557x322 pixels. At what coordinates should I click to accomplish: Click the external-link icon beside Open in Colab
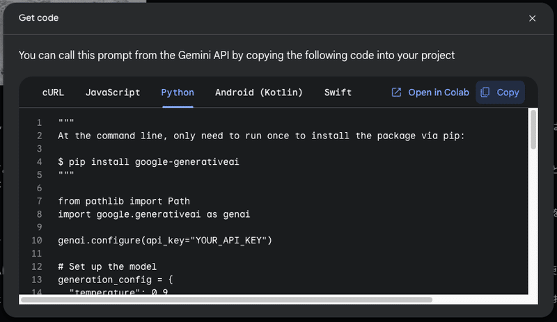396,92
